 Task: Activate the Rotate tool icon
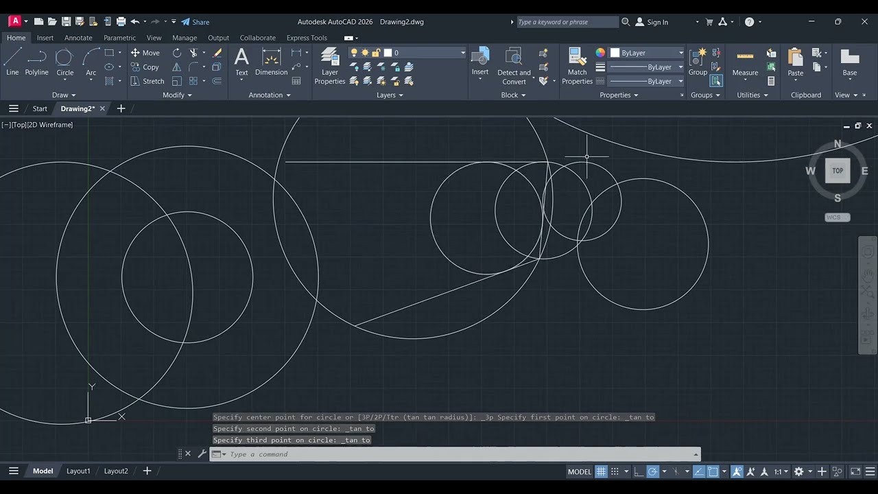tap(177, 53)
